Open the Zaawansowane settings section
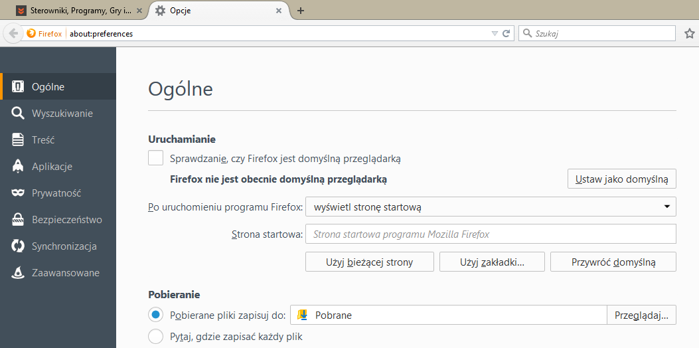This screenshot has width=699, height=348. click(x=58, y=272)
